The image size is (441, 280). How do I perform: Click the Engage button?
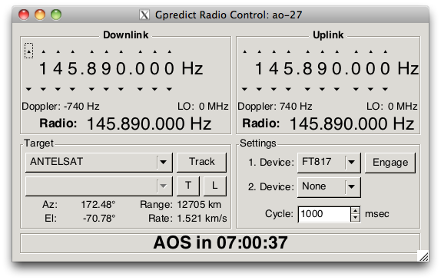tap(390, 163)
